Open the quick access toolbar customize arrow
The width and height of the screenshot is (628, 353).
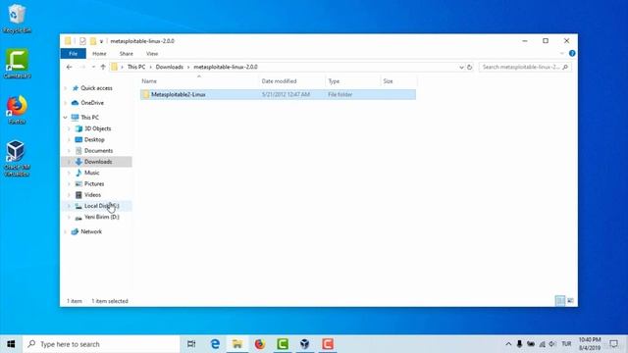101,41
